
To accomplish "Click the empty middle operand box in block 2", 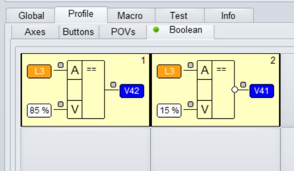I will pyautogui.click(x=205, y=90).
